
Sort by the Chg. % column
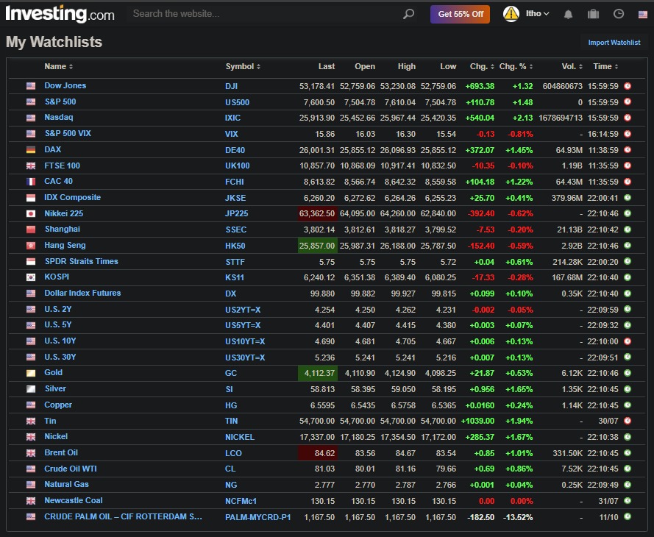(516, 66)
